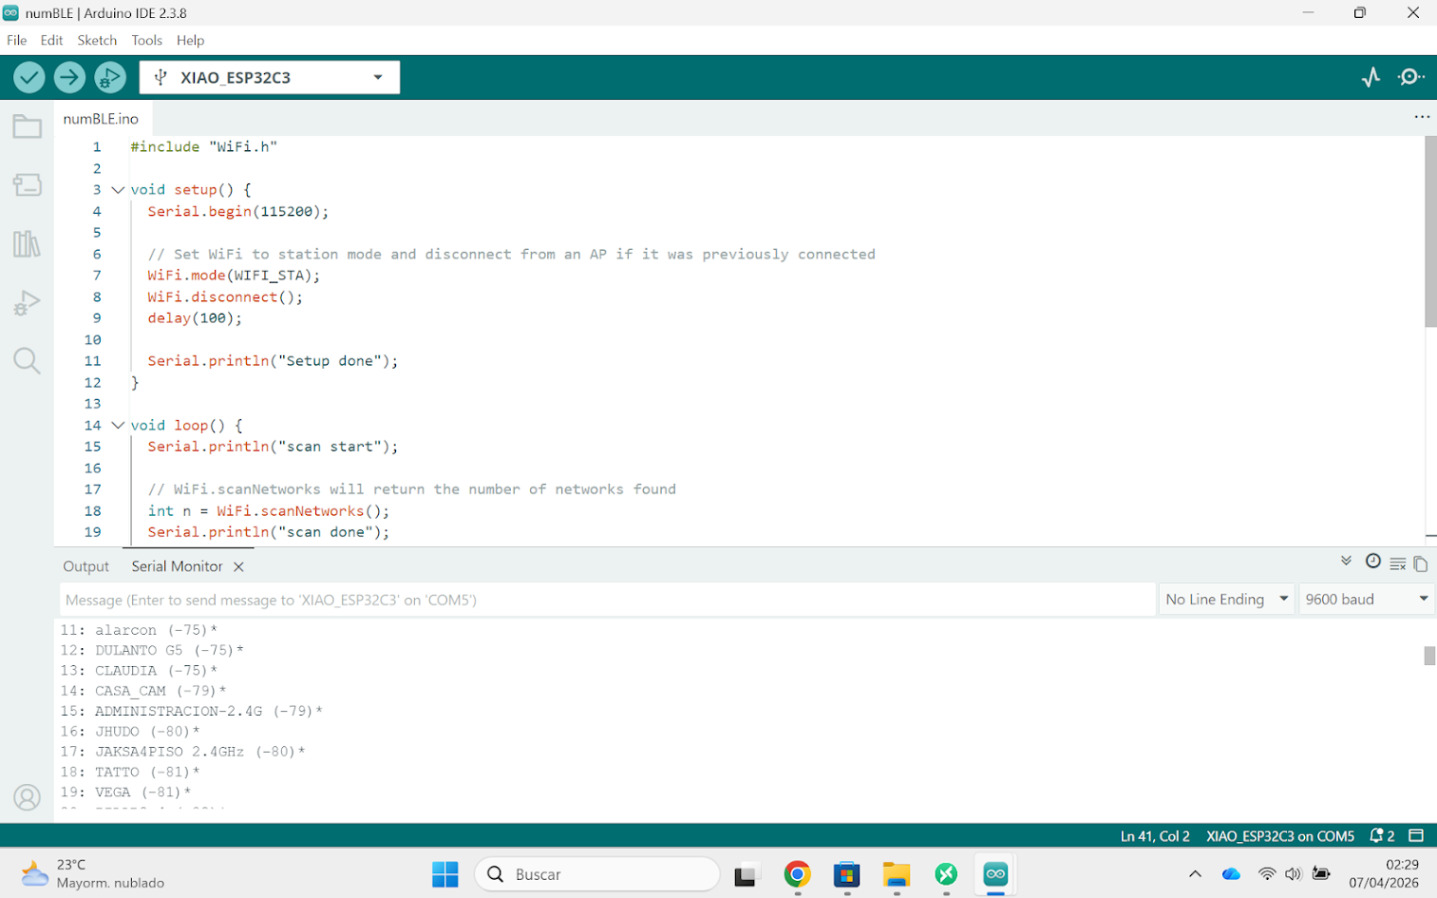Collapse the void loop() function fold arrow
1437x898 pixels.
118,426
